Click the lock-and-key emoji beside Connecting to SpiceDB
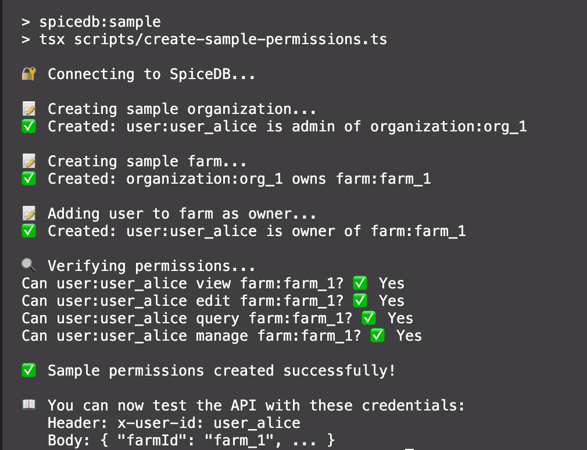This screenshot has height=450, width=587. [29, 74]
